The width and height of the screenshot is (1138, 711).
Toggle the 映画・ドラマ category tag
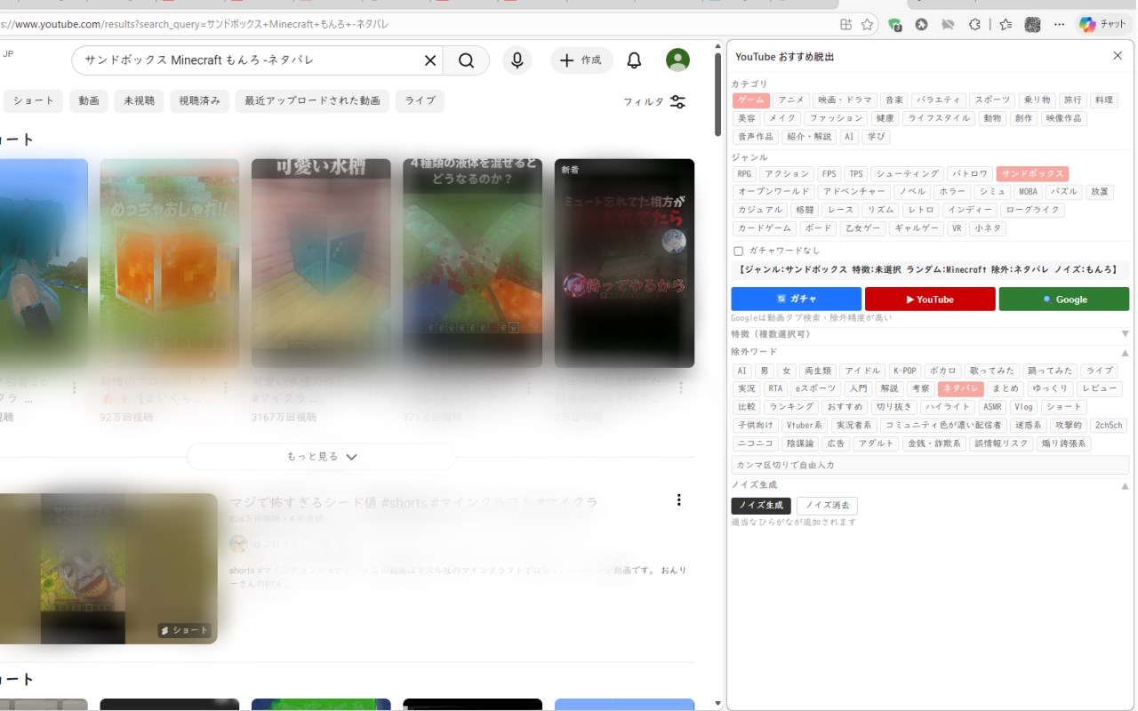point(845,100)
